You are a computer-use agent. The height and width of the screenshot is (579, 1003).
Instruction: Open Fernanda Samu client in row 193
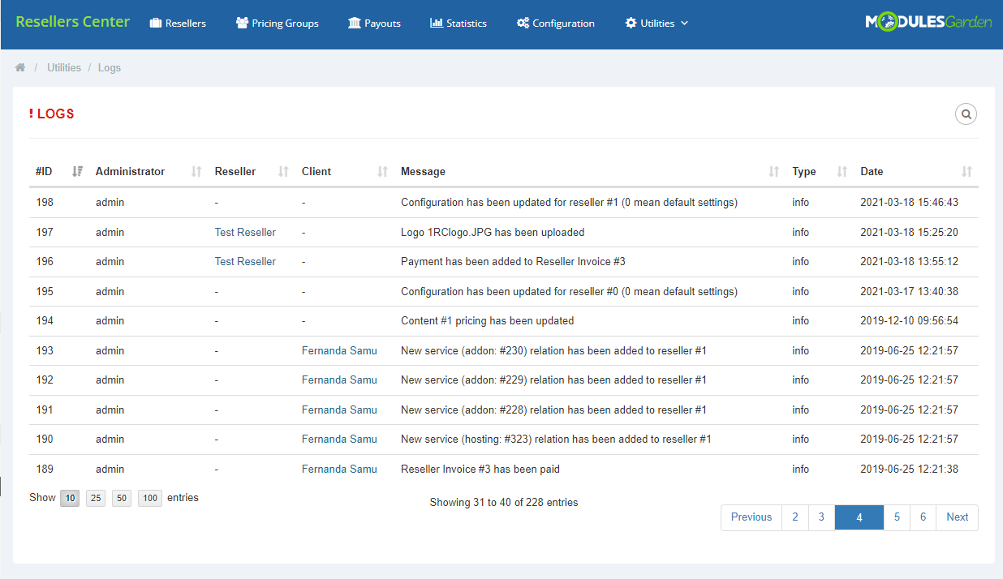(339, 350)
